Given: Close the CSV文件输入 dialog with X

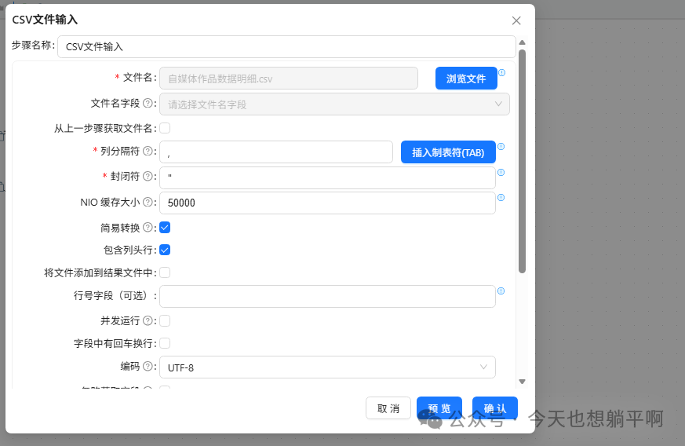Looking at the screenshot, I should (x=516, y=20).
